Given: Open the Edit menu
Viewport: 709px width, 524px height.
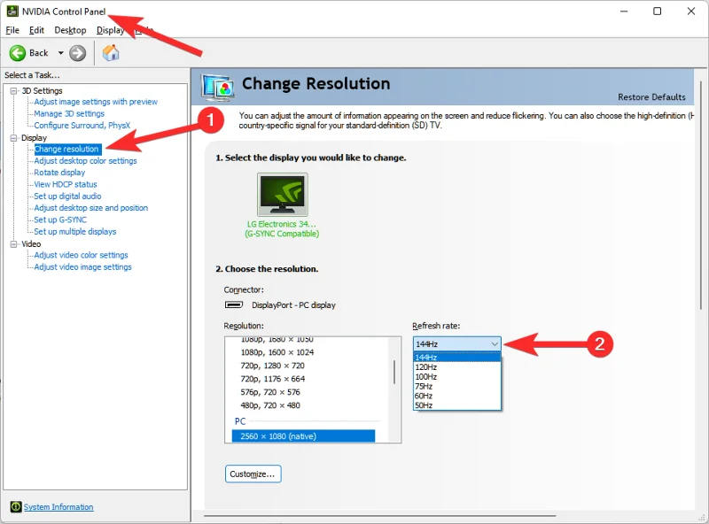Looking at the screenshot, I should click(36, 30).
